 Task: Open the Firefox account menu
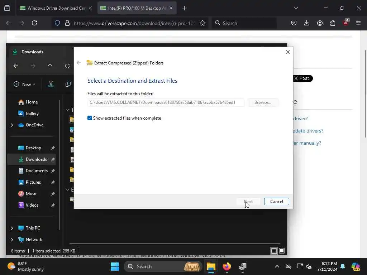[320, 23]
